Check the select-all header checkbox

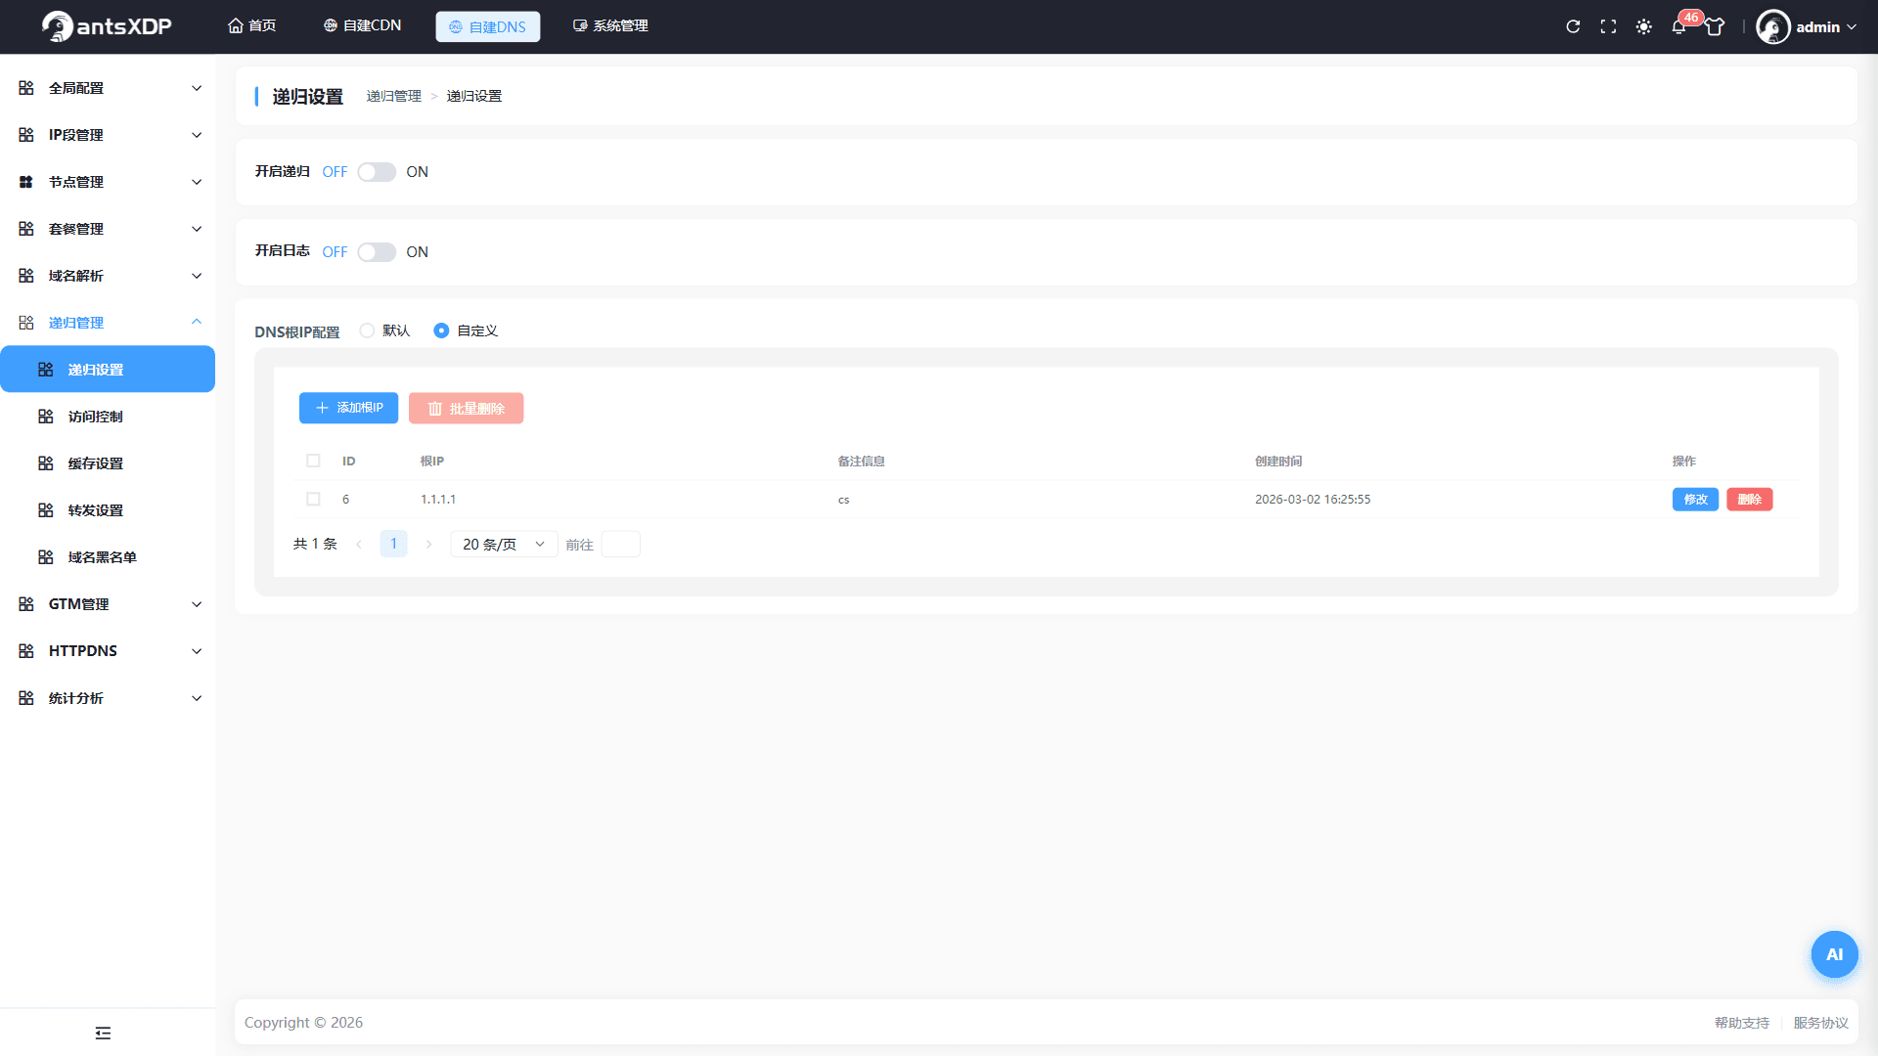(313, 461)
